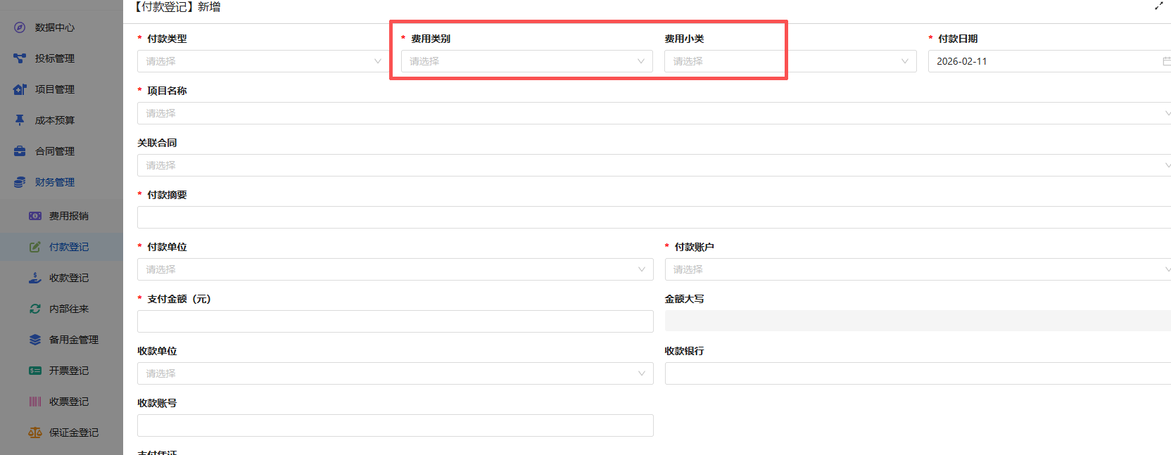
Task: Click the 项目管理 sidebar icon
Action: (x=20, y=89)
